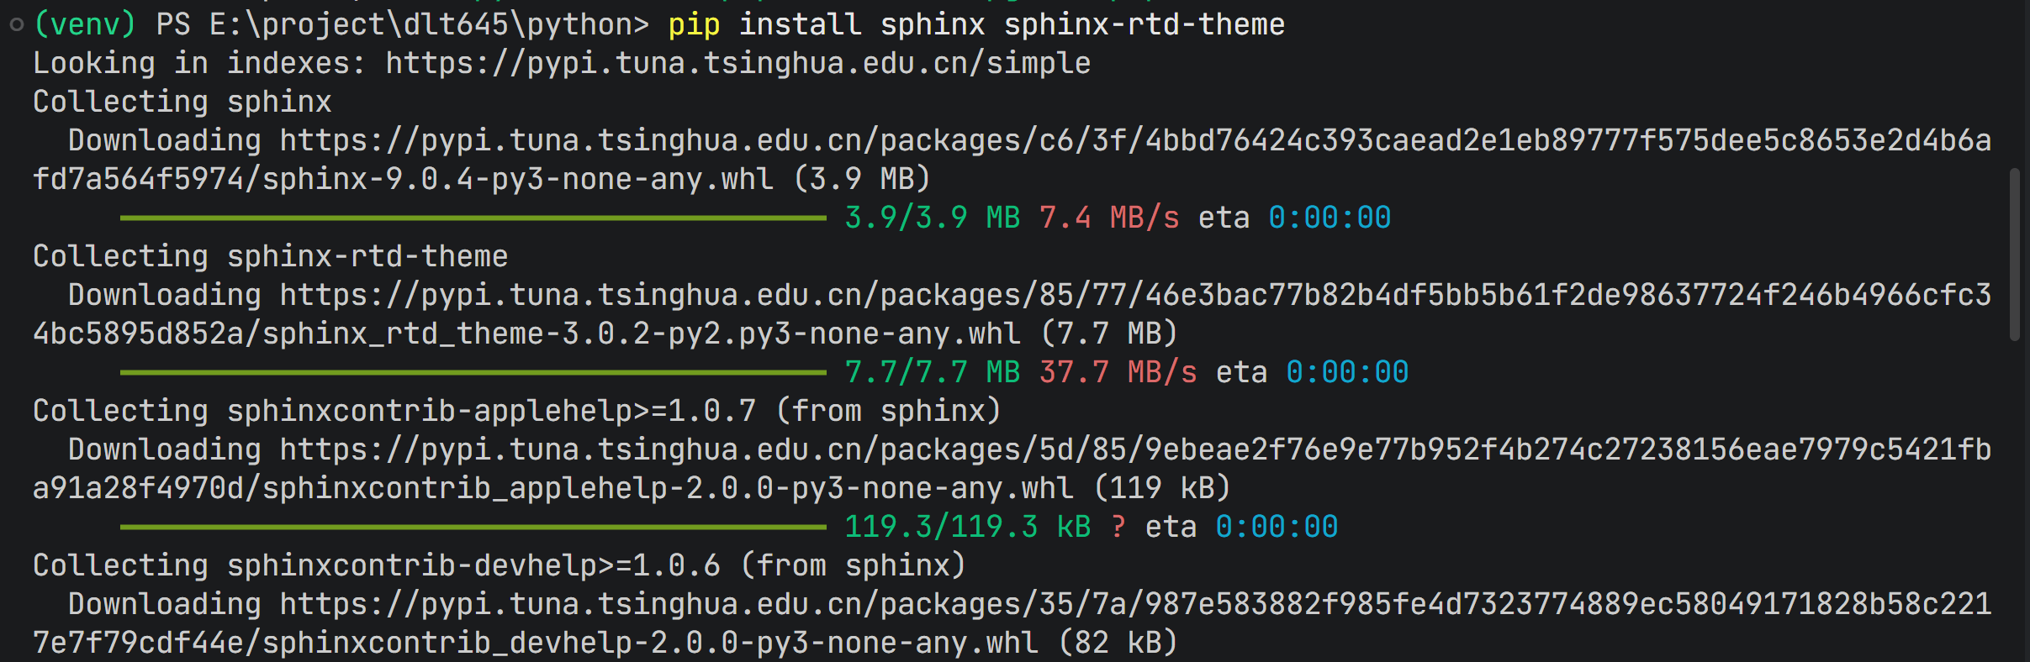Click the "Collecting sphinxcontrib-applehelp>=1.0.7" line
The height and width of the screenshot is (662, 2030).
click(517, 411)
